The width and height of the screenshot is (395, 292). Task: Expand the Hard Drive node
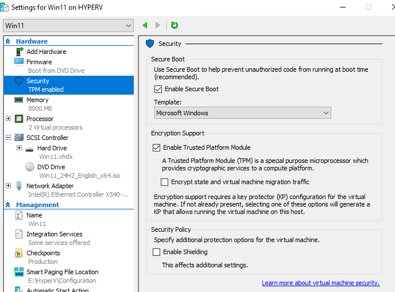coord(19,148)
